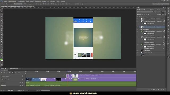Click the delete layer trash icon
170x95 pixels.
coord(163,89)
